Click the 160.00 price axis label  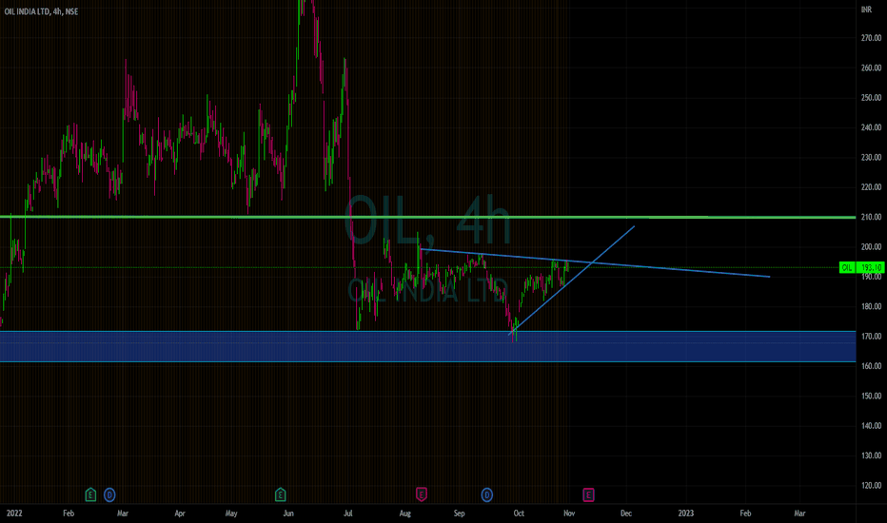tap(871, 366)
